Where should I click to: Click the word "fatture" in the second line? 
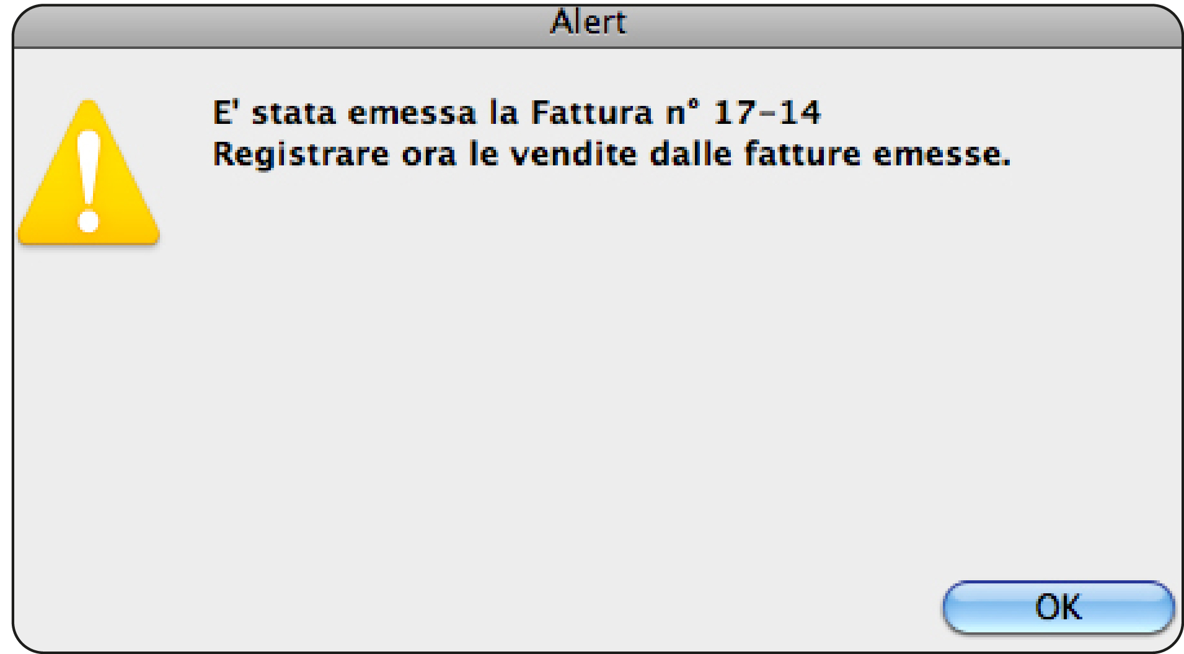pos(802,154)
